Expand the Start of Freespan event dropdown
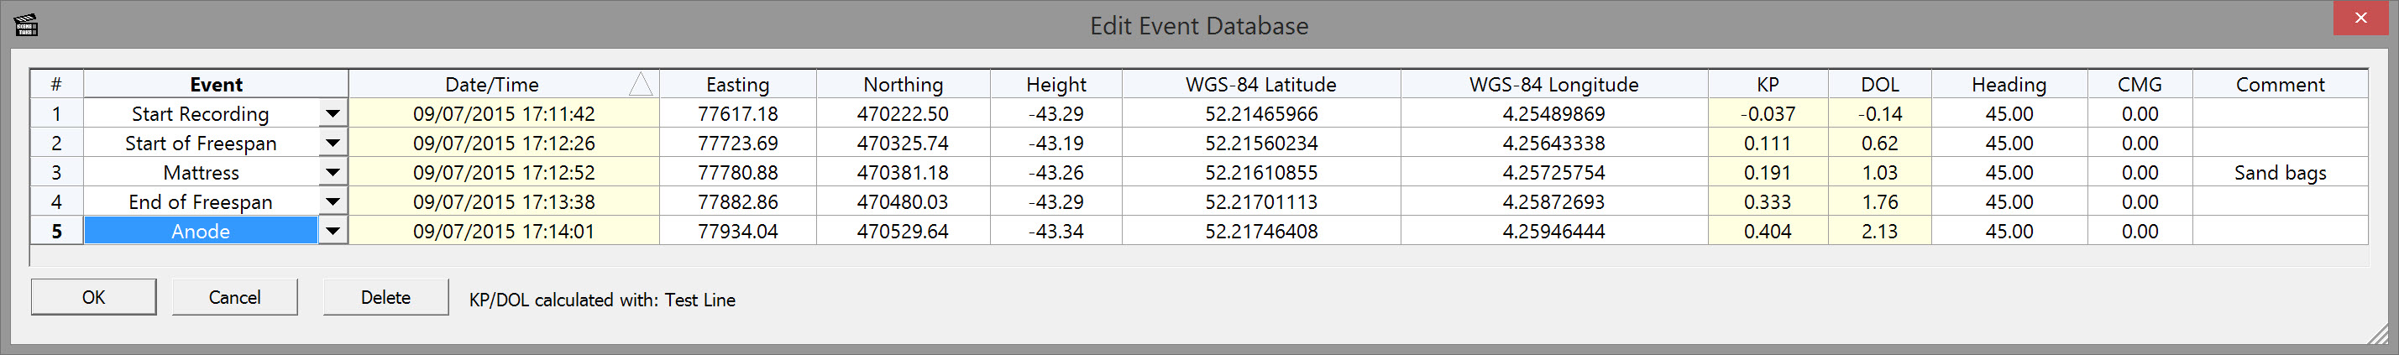 (x=333, y=144)
